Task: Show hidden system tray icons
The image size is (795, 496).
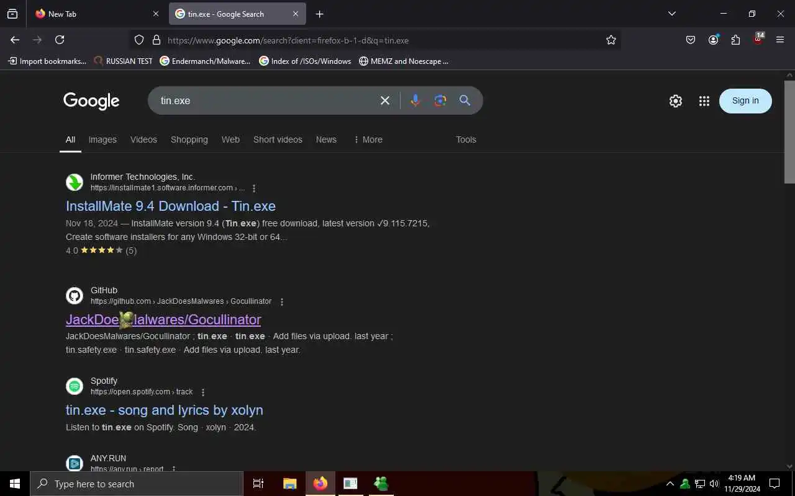Action: [x=670, y=484]
